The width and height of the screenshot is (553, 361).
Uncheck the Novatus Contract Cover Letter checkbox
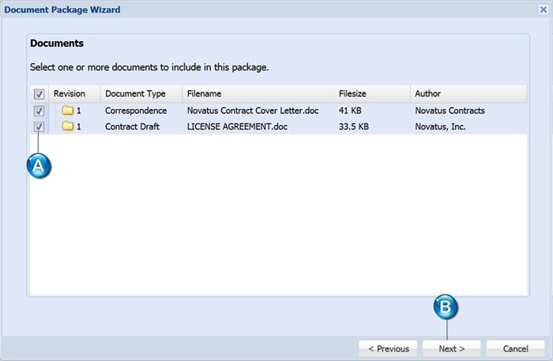[x=39, y=111]
